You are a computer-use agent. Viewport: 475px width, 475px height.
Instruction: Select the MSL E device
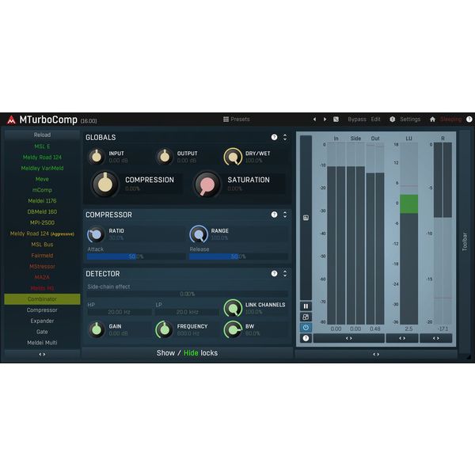[42, 146]
